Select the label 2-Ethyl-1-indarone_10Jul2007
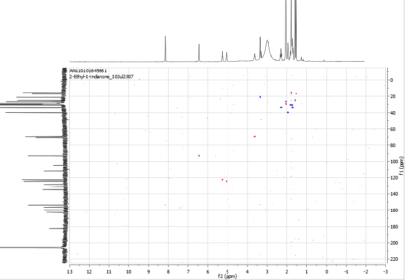405x280 pixels. click(x=102, y=77)
